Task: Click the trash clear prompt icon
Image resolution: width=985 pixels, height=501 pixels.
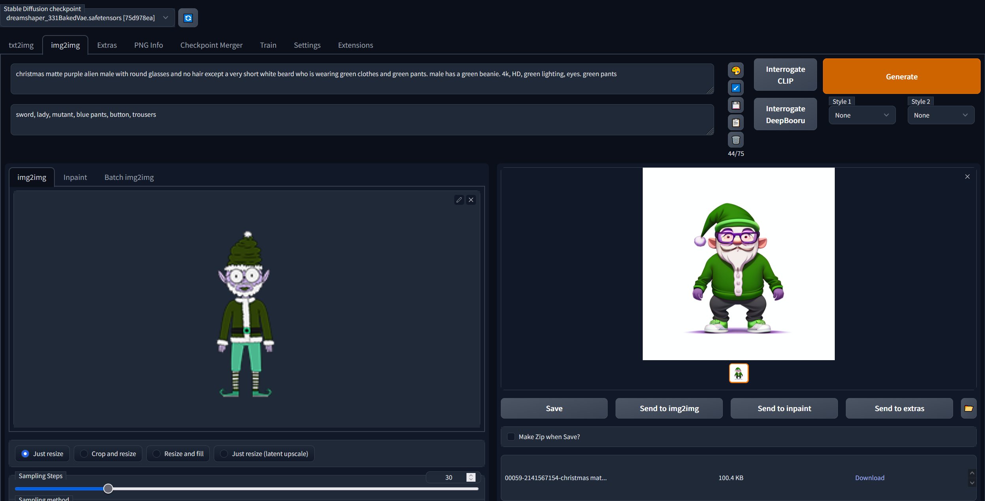Action: tap(736, 140)
